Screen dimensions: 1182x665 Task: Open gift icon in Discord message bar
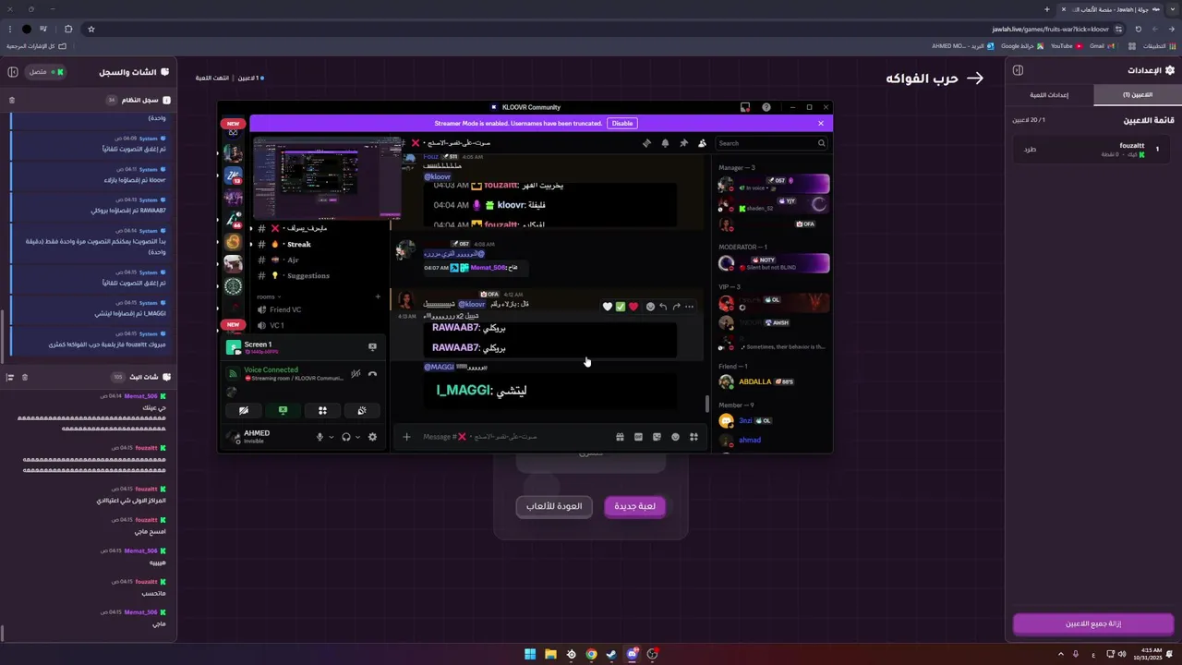click(x=620, y=437)
